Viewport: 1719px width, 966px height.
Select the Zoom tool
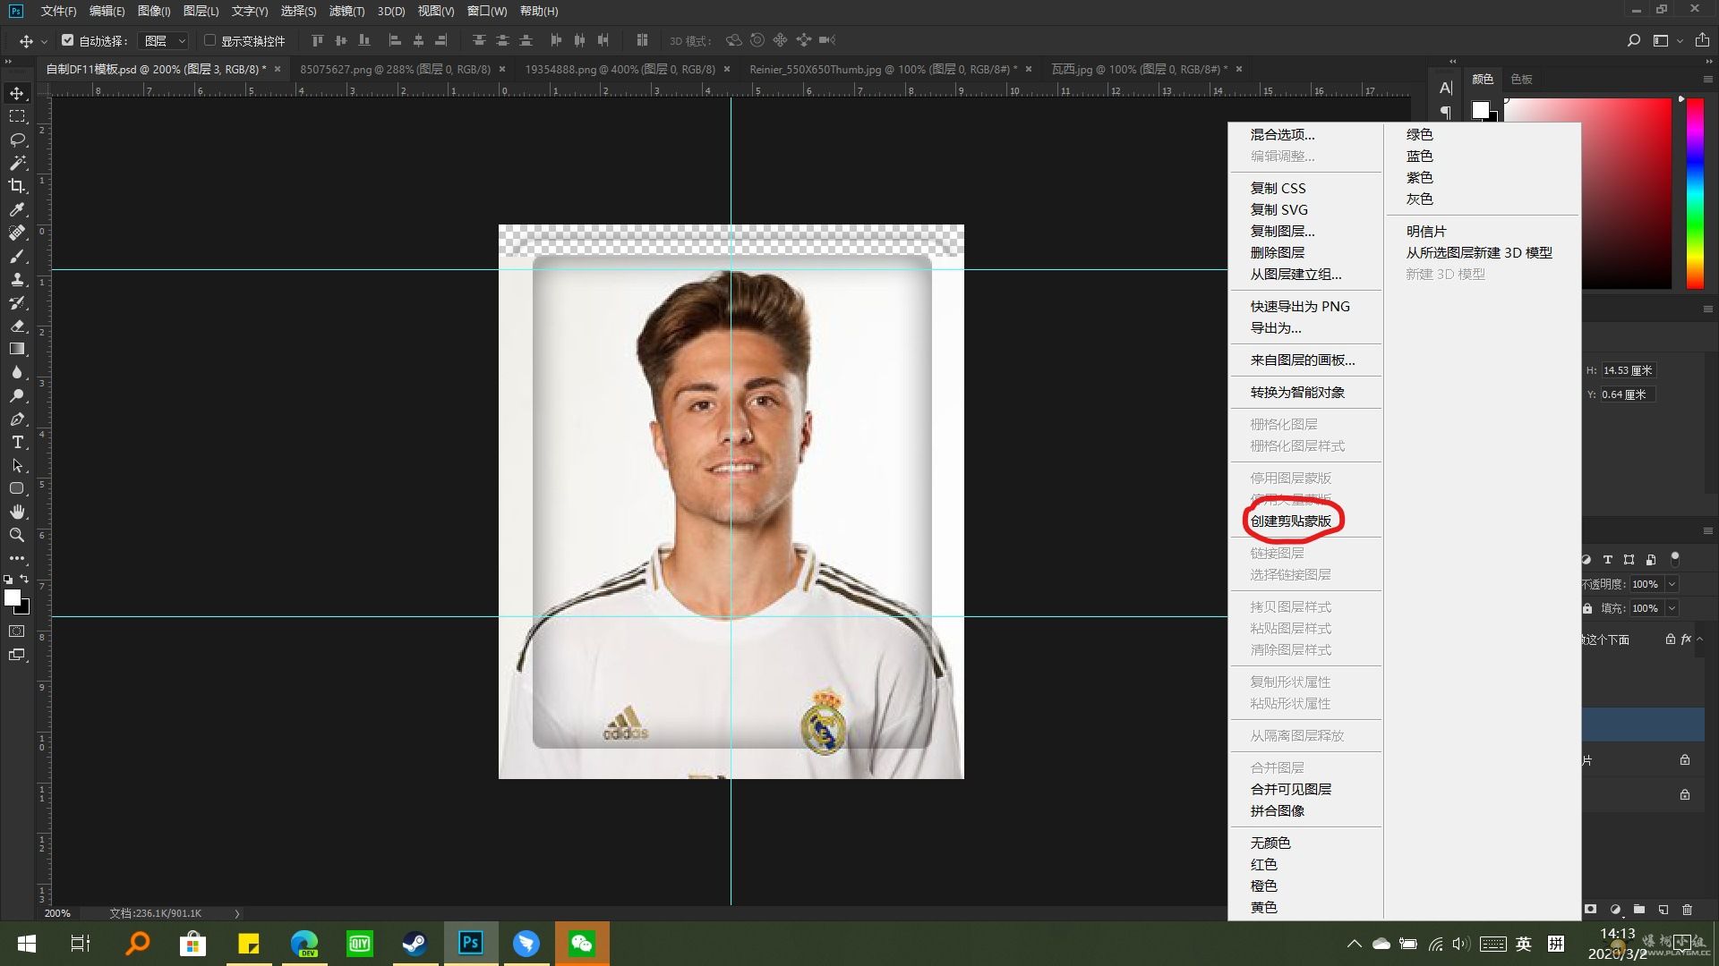tap(17, 535)
